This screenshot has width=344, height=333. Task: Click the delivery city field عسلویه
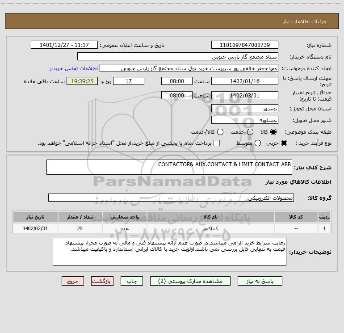245,120
